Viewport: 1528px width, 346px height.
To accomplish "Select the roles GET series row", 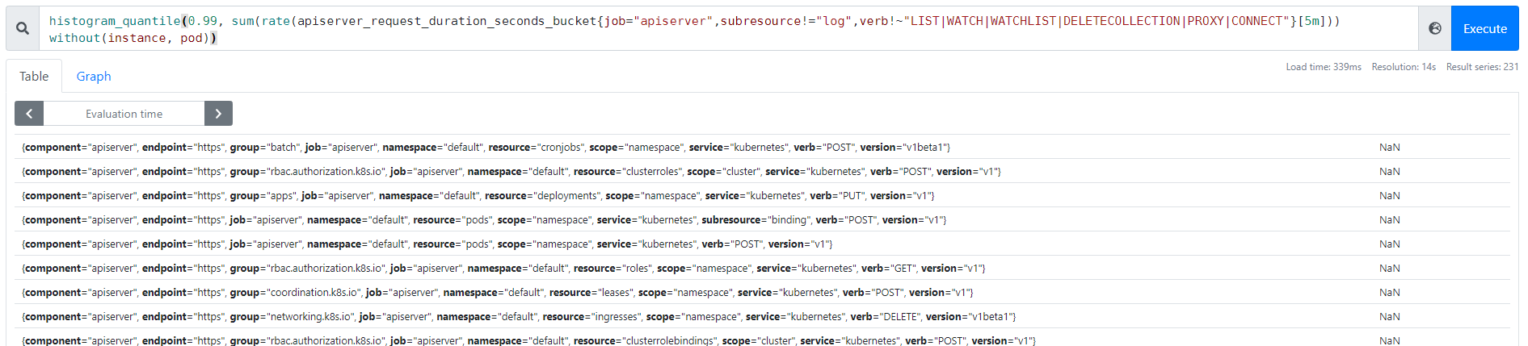I will pyautogui.click(x=503, y=269).
